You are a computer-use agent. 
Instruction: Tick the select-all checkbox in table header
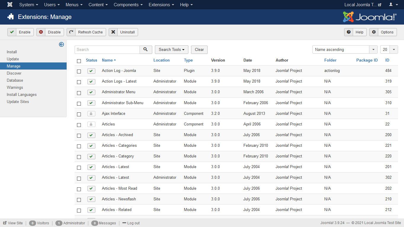[79, 61]
